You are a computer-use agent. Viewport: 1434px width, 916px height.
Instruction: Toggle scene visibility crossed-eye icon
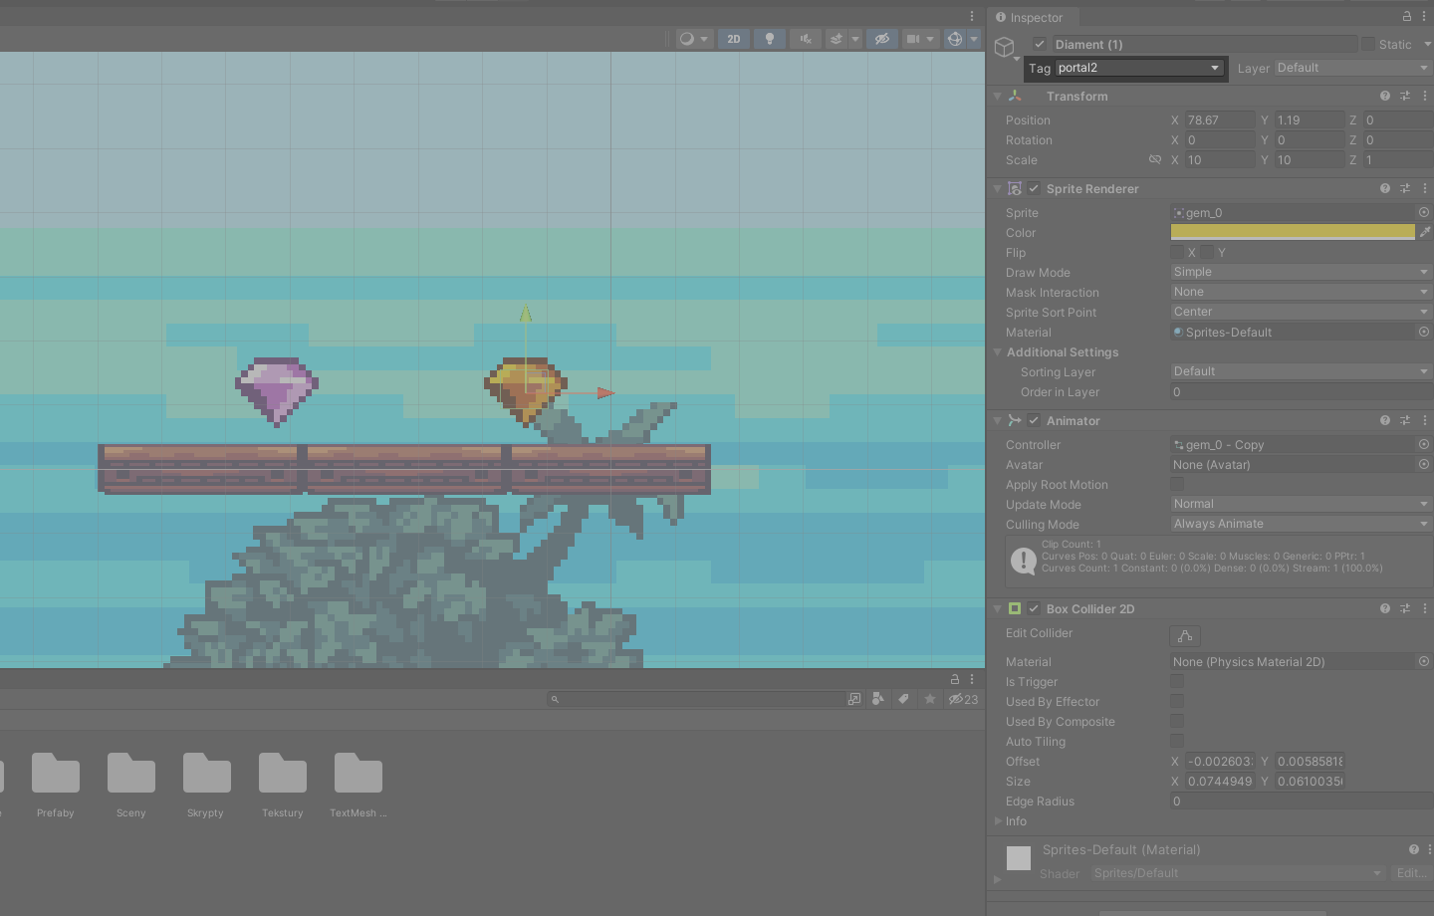click(x=881, y=39)
